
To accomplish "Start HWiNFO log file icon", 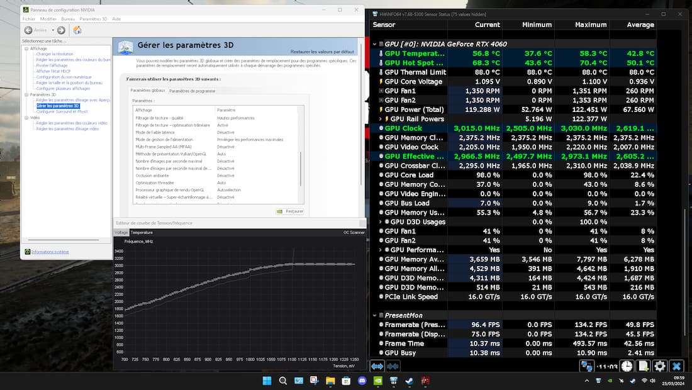I will point(644,366).
